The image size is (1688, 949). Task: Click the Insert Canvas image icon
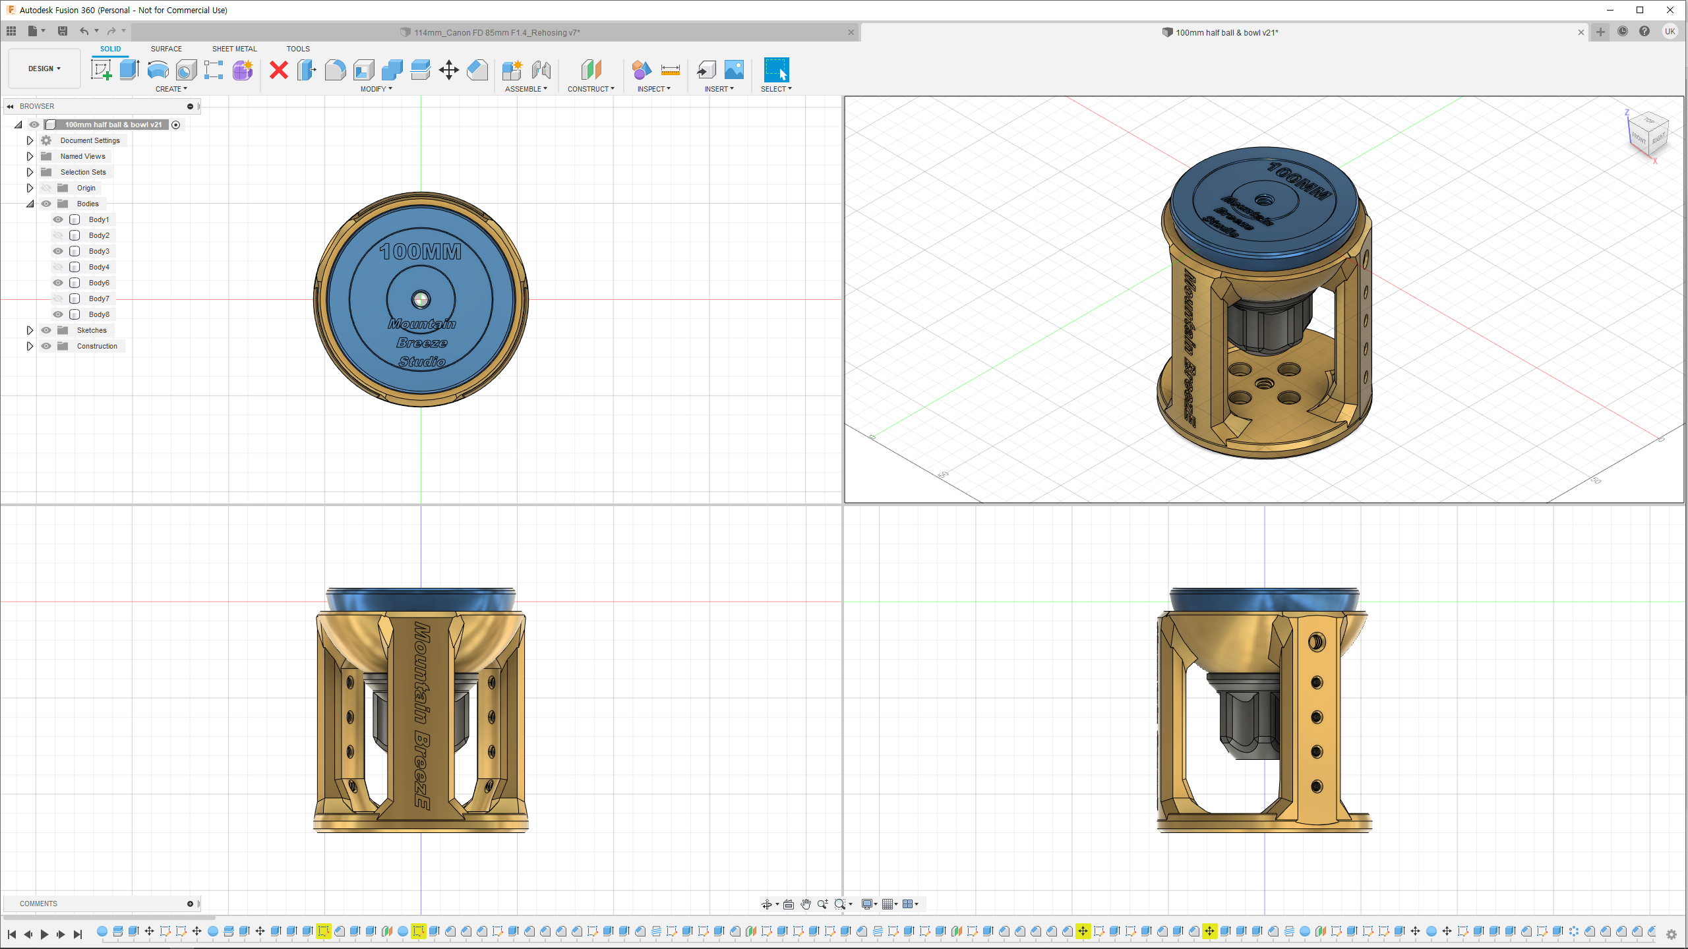coord(734,69)
